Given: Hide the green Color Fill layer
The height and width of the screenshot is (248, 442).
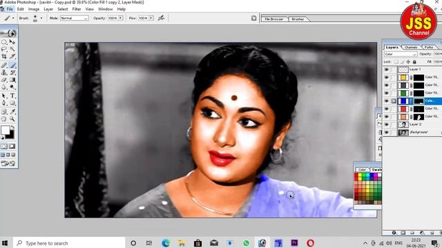Looking at the screenshot, I should click(387, 93).
